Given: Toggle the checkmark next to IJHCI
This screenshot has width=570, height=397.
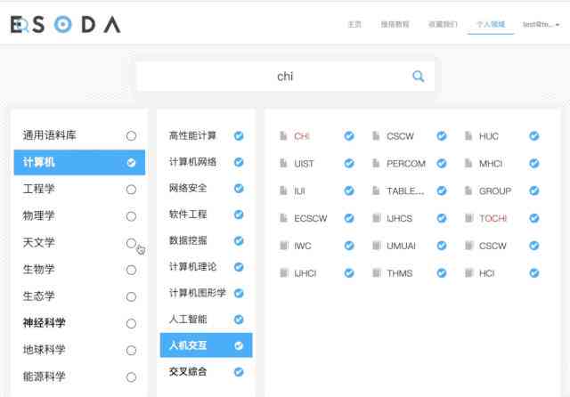Looking at the screenshot, I should 349,272.
